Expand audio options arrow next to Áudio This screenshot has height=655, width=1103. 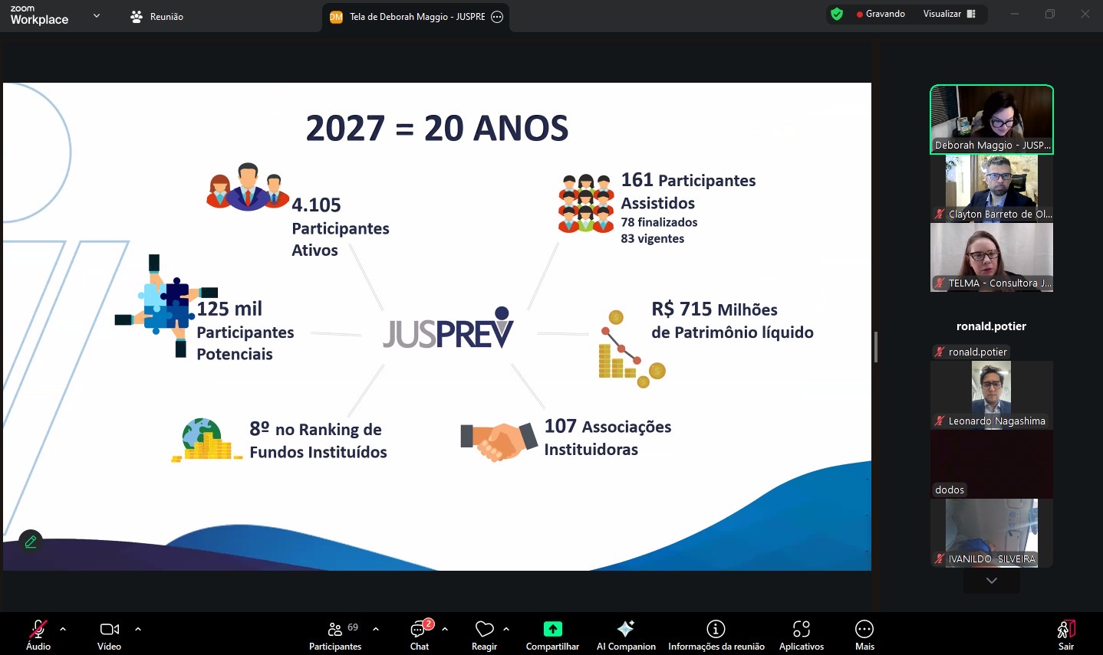coord(63,629)
